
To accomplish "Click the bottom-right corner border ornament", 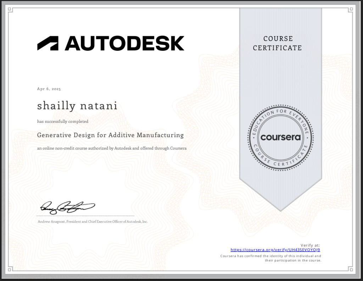I will [350, 269].
